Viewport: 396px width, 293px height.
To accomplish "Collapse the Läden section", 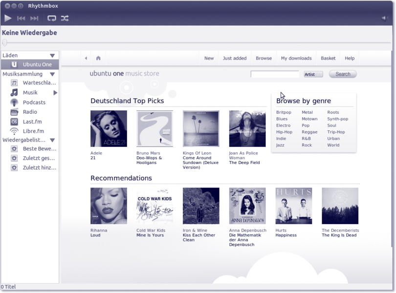I will click(x=52, y=56).
